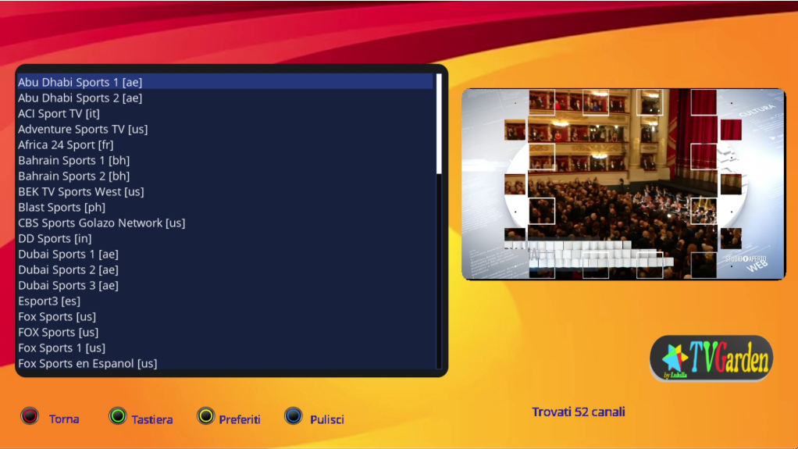Open Preferiti favorites label

[x=240, y=419]
